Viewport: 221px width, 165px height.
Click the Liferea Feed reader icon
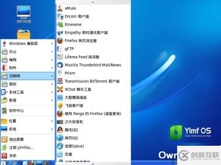(60, 57)
